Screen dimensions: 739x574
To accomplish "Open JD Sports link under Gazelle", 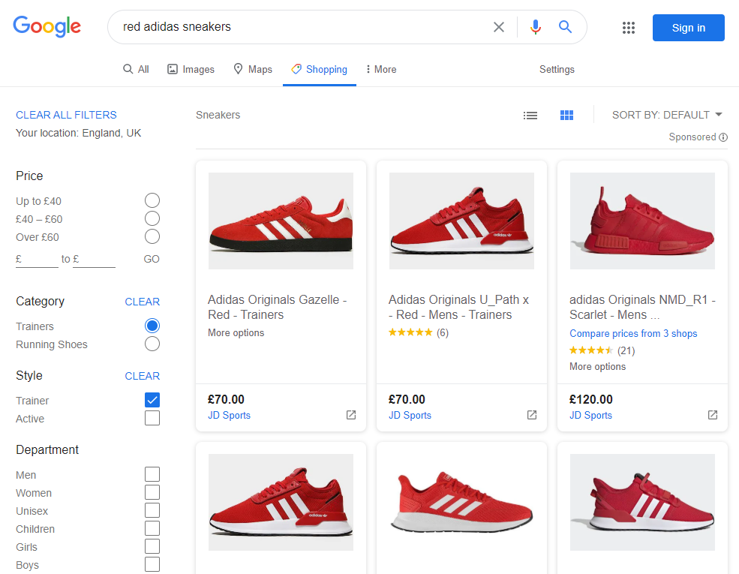I will pos(229,415).
